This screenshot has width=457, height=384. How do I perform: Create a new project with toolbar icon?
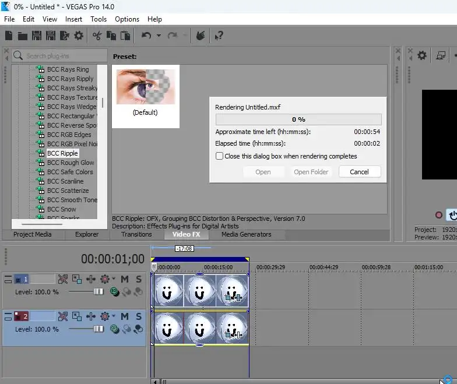[9, 36]
